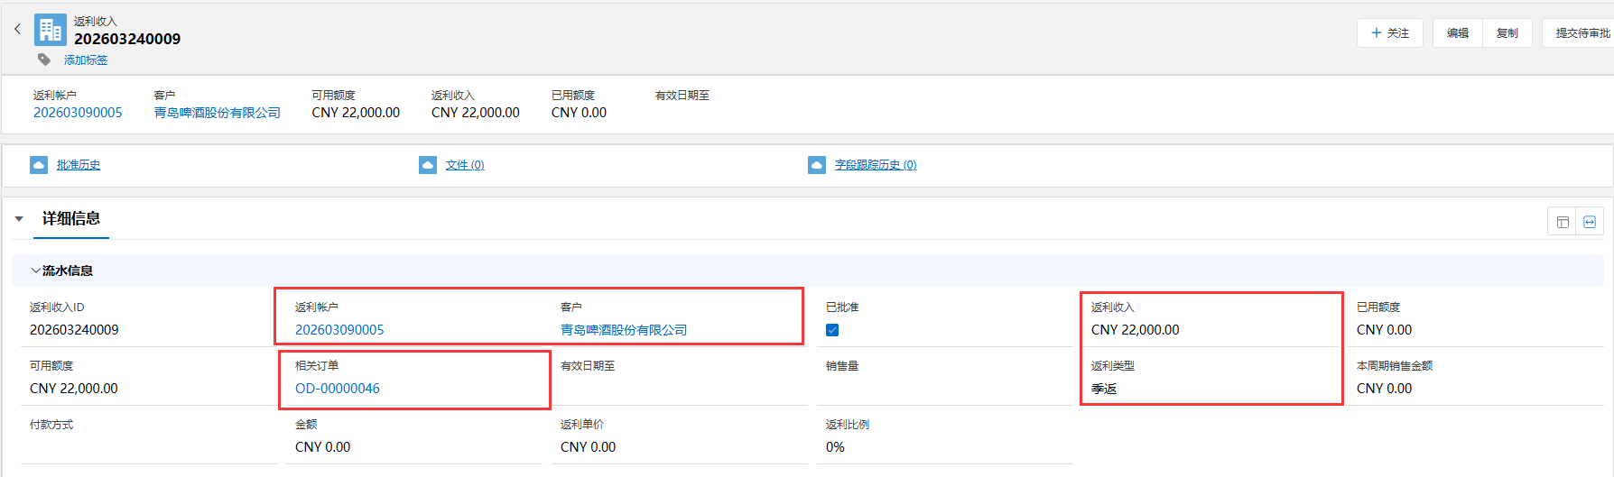Select the 详细信息 tab

pos(71,219)
